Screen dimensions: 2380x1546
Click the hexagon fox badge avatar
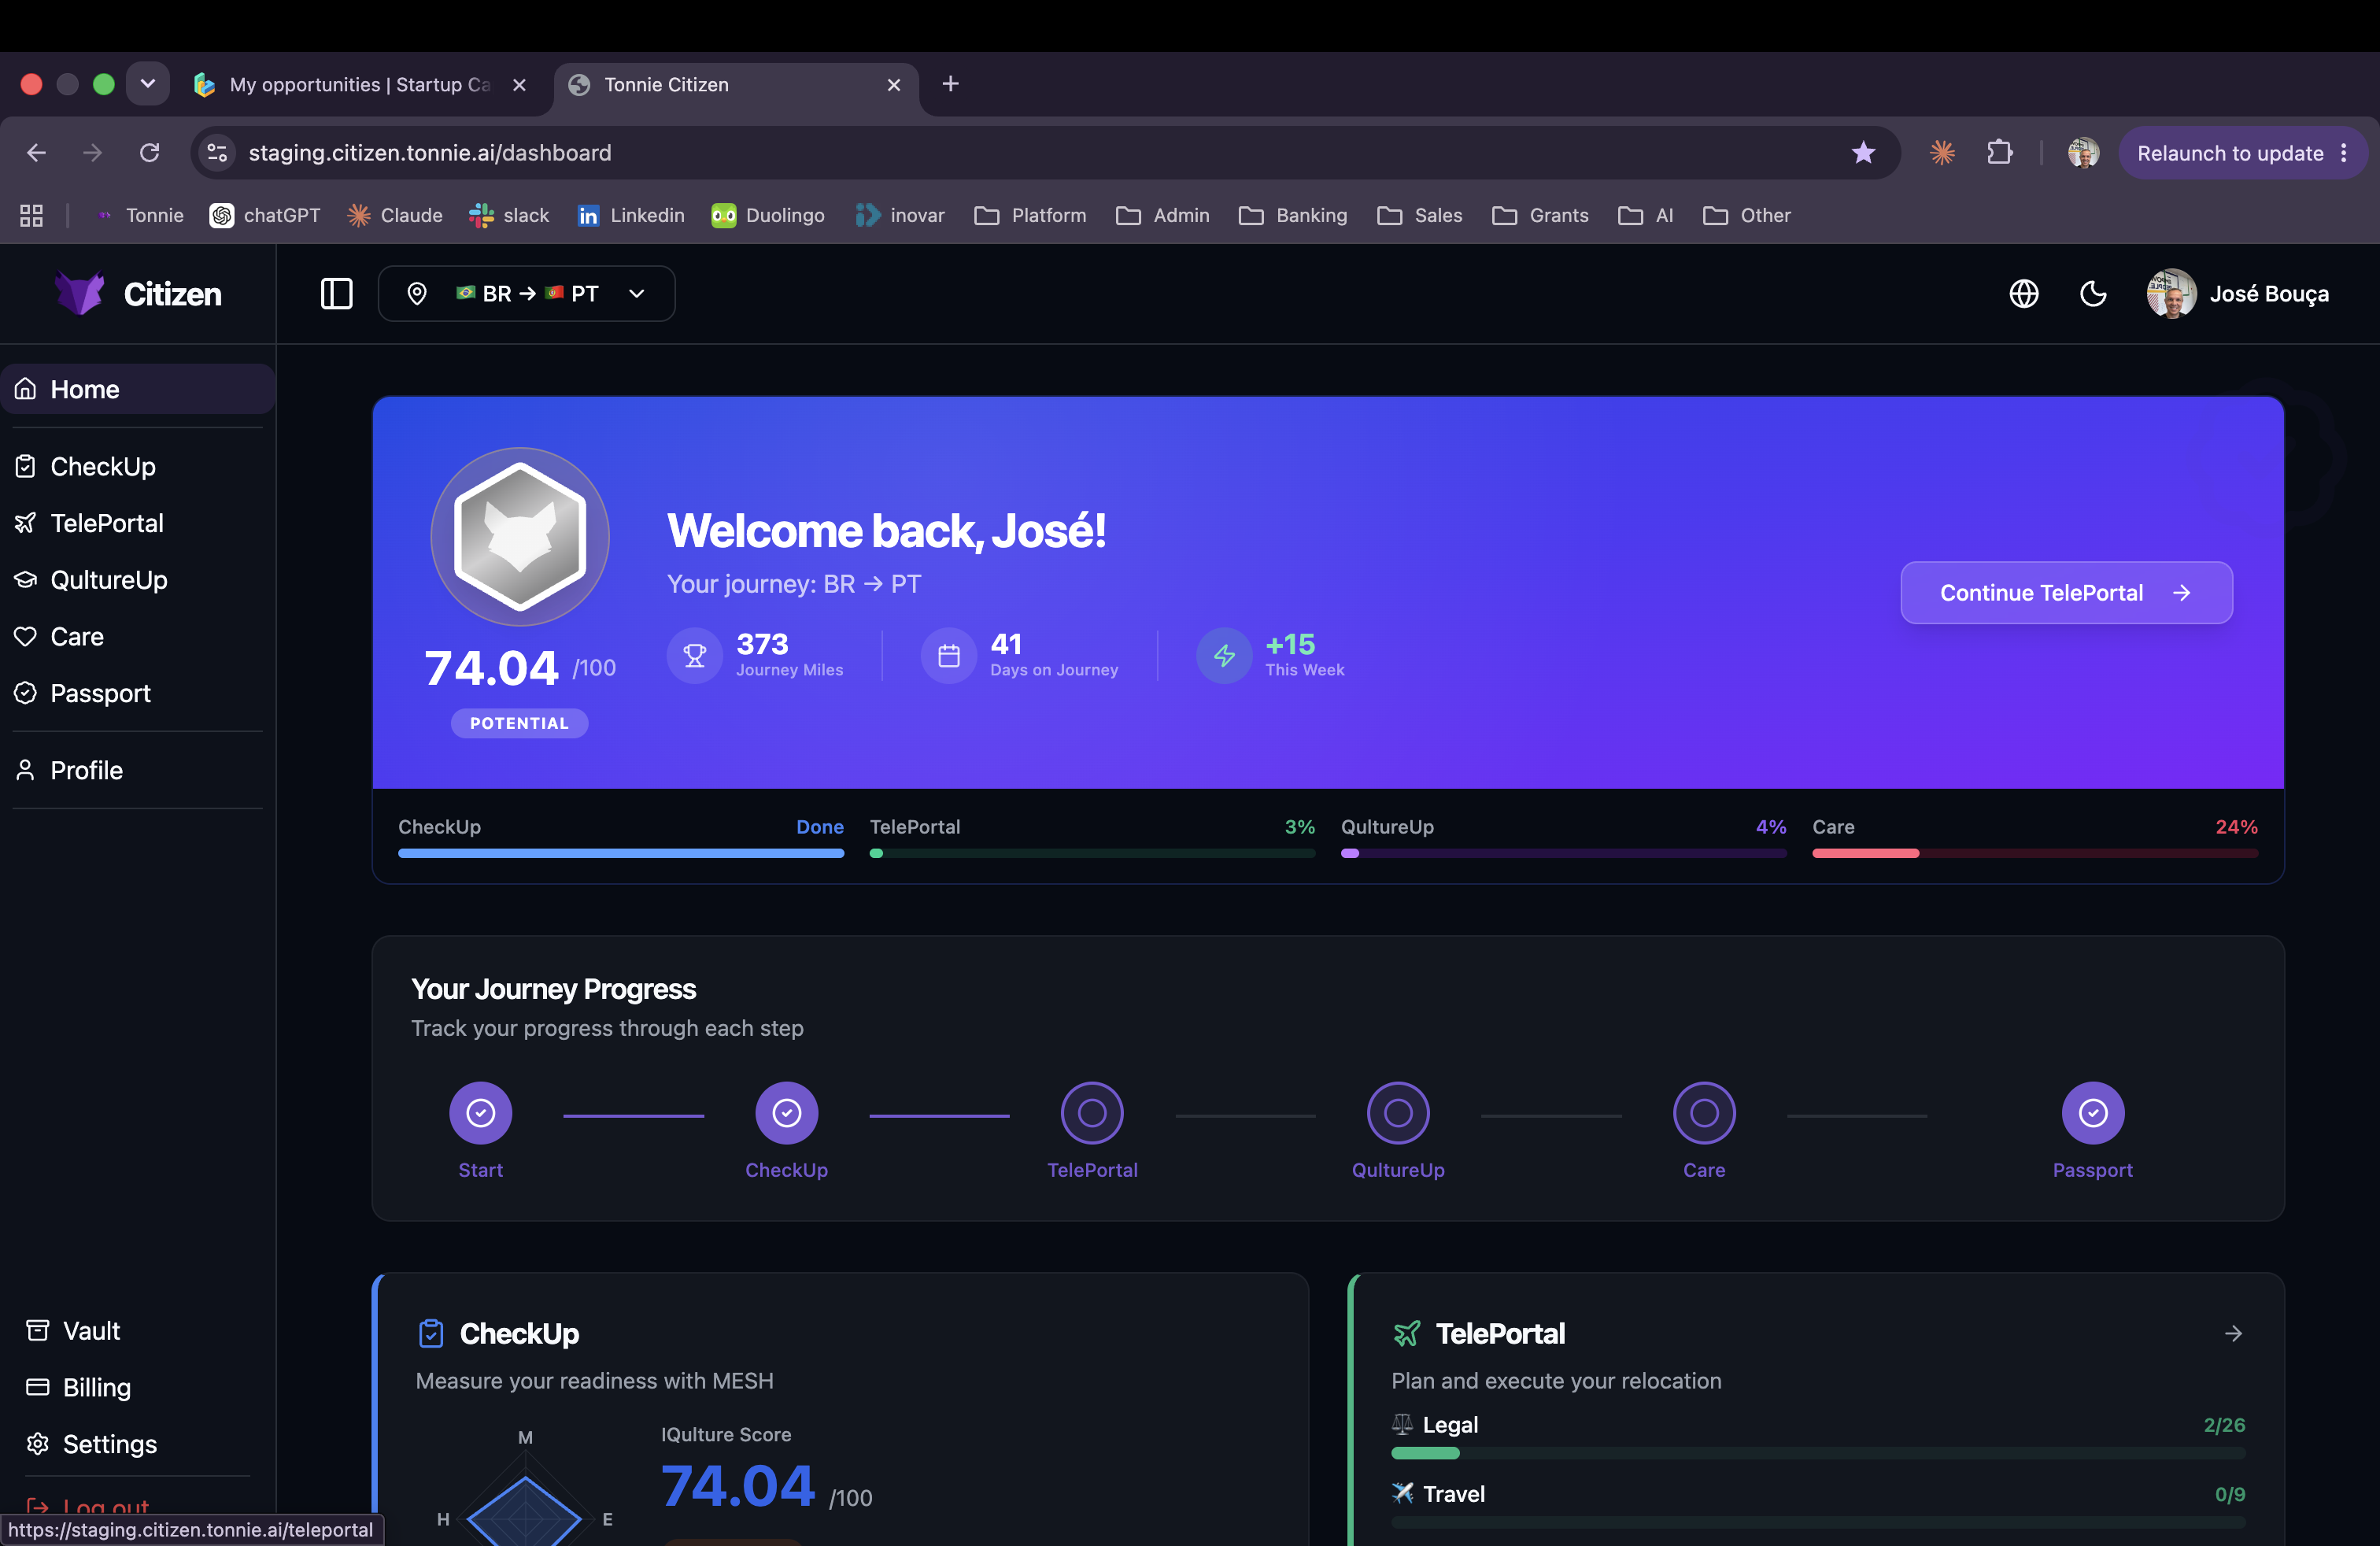pos(520,537)
